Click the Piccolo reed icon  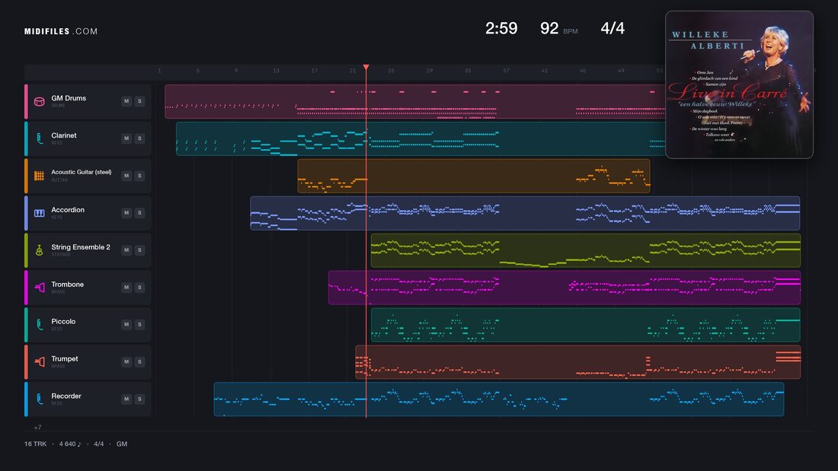39,325
